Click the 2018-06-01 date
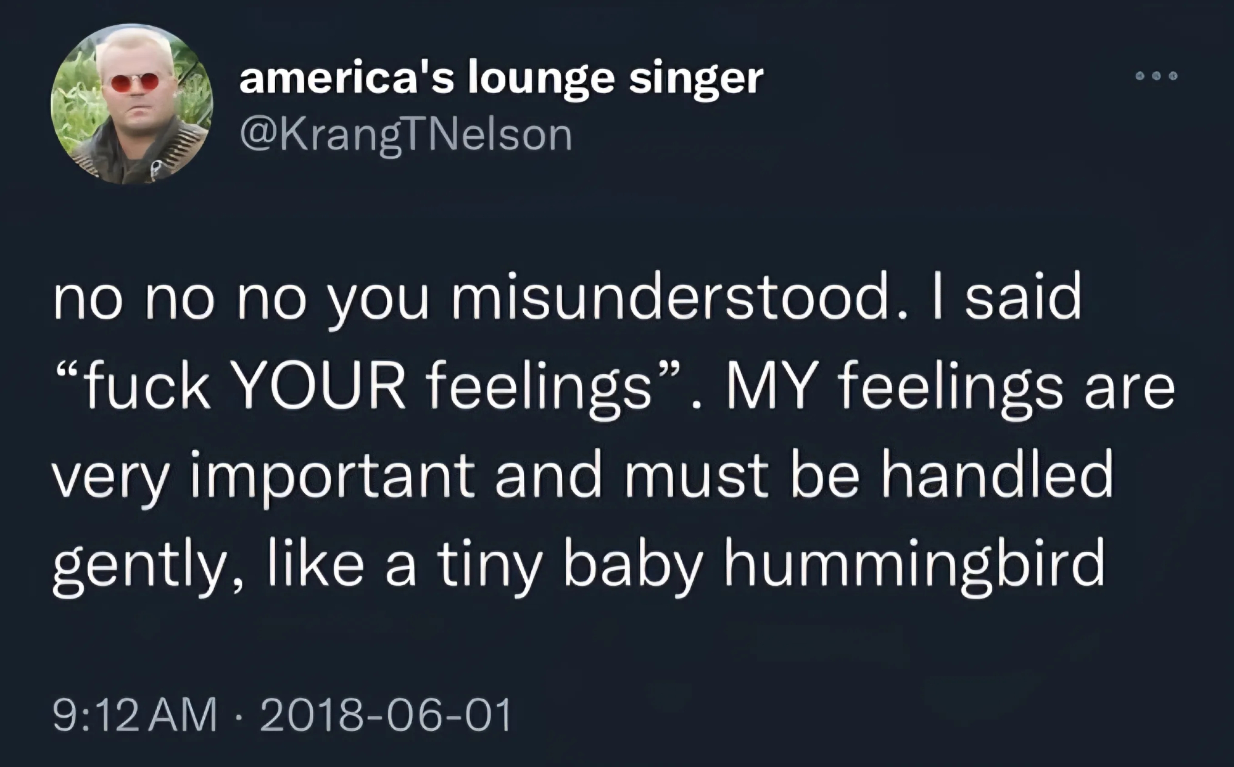Viewport: 1234px width, 767px height. [386, 715]
